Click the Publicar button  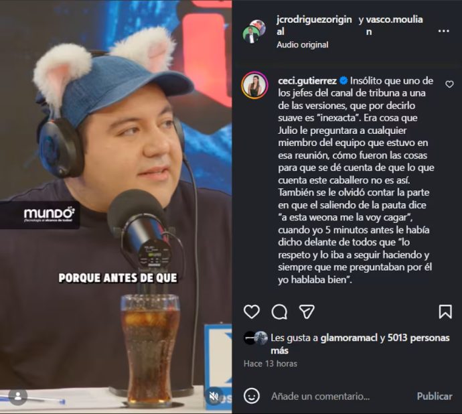pyautogui.click(x=435, y=396)
